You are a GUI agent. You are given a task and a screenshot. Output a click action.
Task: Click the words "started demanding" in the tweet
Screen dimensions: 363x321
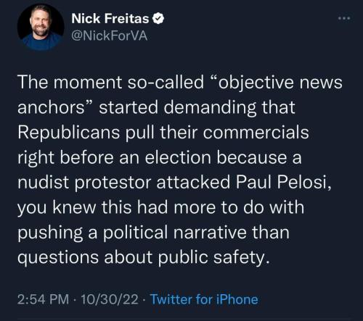pyautogui.click(x=178, y=108)
